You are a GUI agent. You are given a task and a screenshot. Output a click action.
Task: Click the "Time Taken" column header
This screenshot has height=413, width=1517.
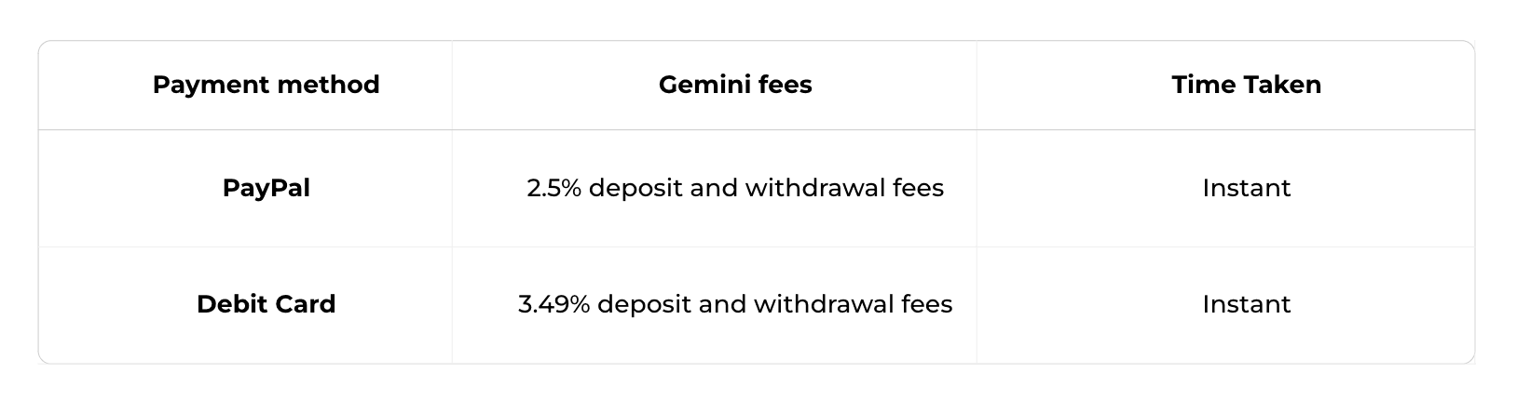[1246, 85]
